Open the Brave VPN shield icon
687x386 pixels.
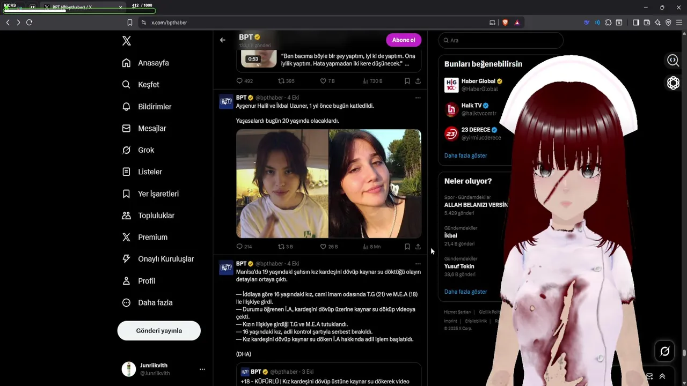tap(668, 23)
